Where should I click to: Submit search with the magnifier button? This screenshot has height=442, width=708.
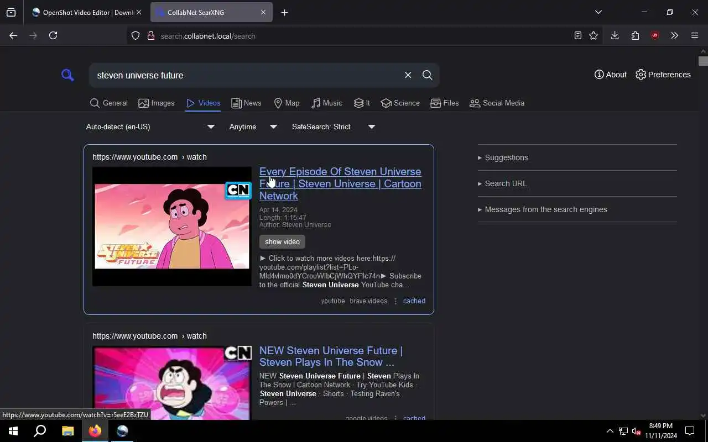point(427,75)
